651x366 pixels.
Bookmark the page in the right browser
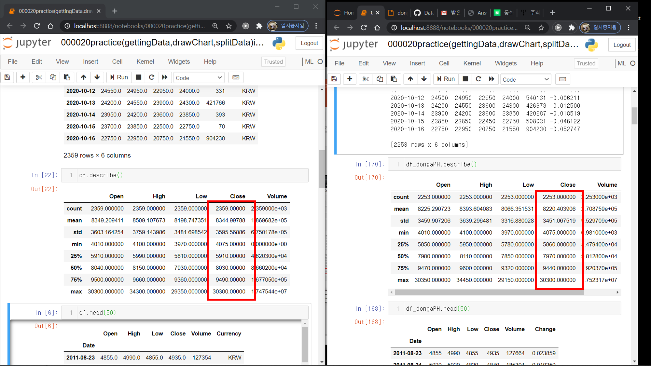click(x=541, y=28)
